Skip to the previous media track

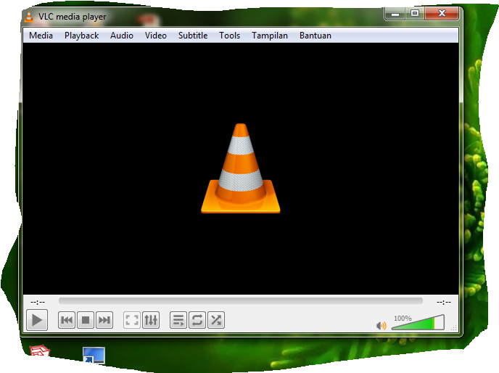tap(67, 320)
